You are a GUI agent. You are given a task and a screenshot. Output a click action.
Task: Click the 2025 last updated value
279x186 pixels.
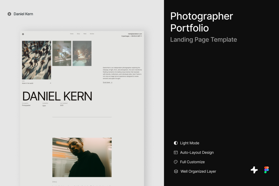coord(62,105)
